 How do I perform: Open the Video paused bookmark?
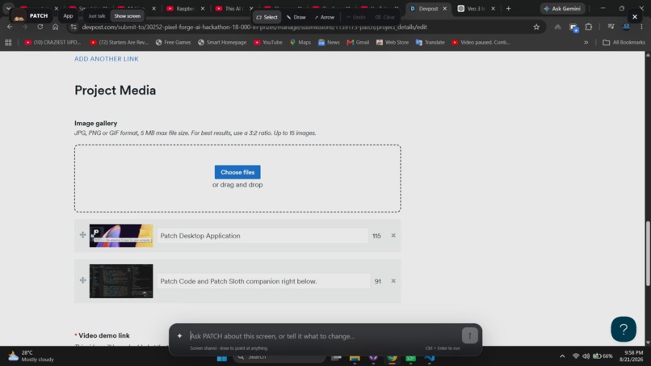click(x=481, y=42)
